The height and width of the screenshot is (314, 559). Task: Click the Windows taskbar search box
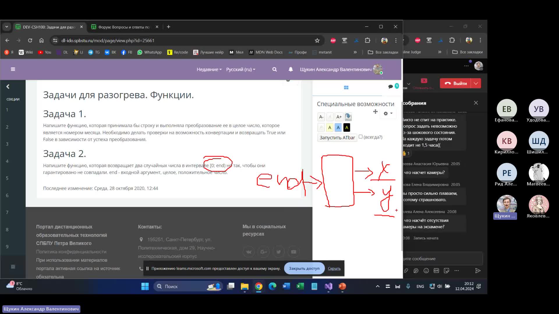click(188, 286)
